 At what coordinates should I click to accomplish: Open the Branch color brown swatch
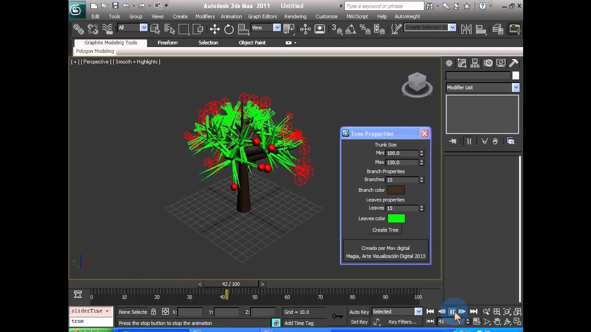[396, 190]
